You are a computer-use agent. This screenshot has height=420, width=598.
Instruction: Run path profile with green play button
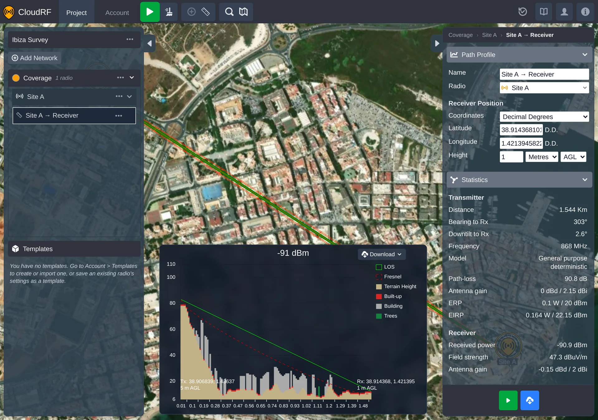508,400
